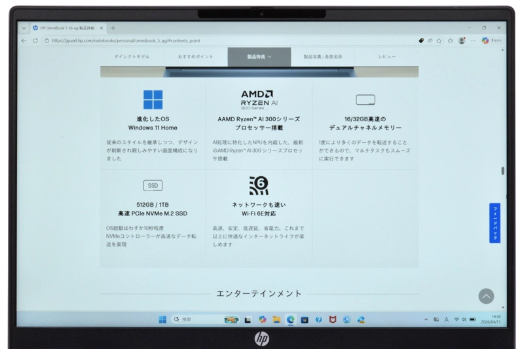Open the フィードバック side button

click(495, 223)
